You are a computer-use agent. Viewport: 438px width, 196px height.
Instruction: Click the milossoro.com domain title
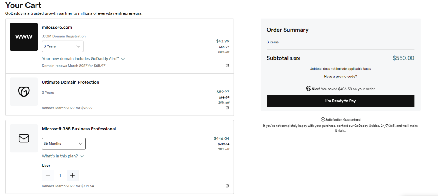[57, 28]
